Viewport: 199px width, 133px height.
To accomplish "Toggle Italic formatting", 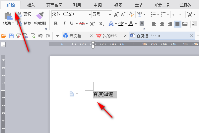I will (64, 24).
